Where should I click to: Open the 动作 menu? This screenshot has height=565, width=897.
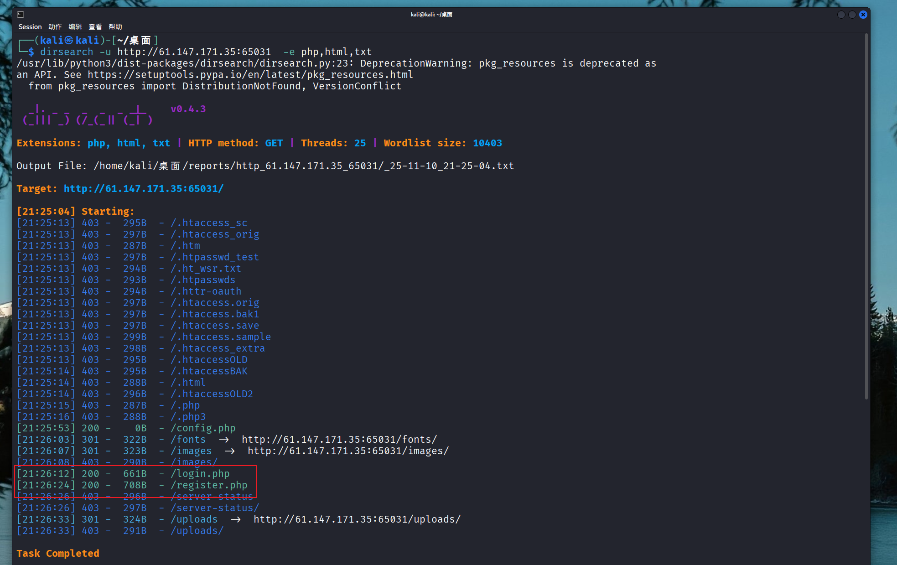coord(55,27)
